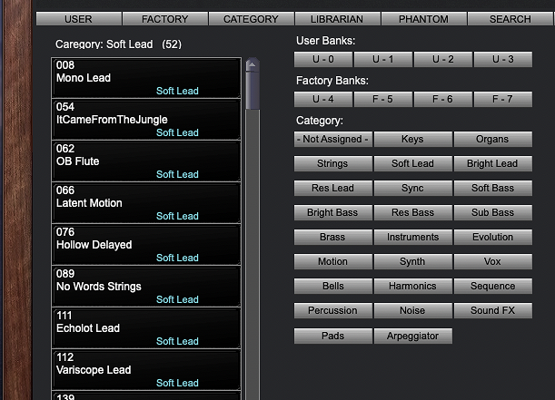The width and height of the screenshot is (555, 400).
Task: Select the Evolution category
Action: (492, 238)
